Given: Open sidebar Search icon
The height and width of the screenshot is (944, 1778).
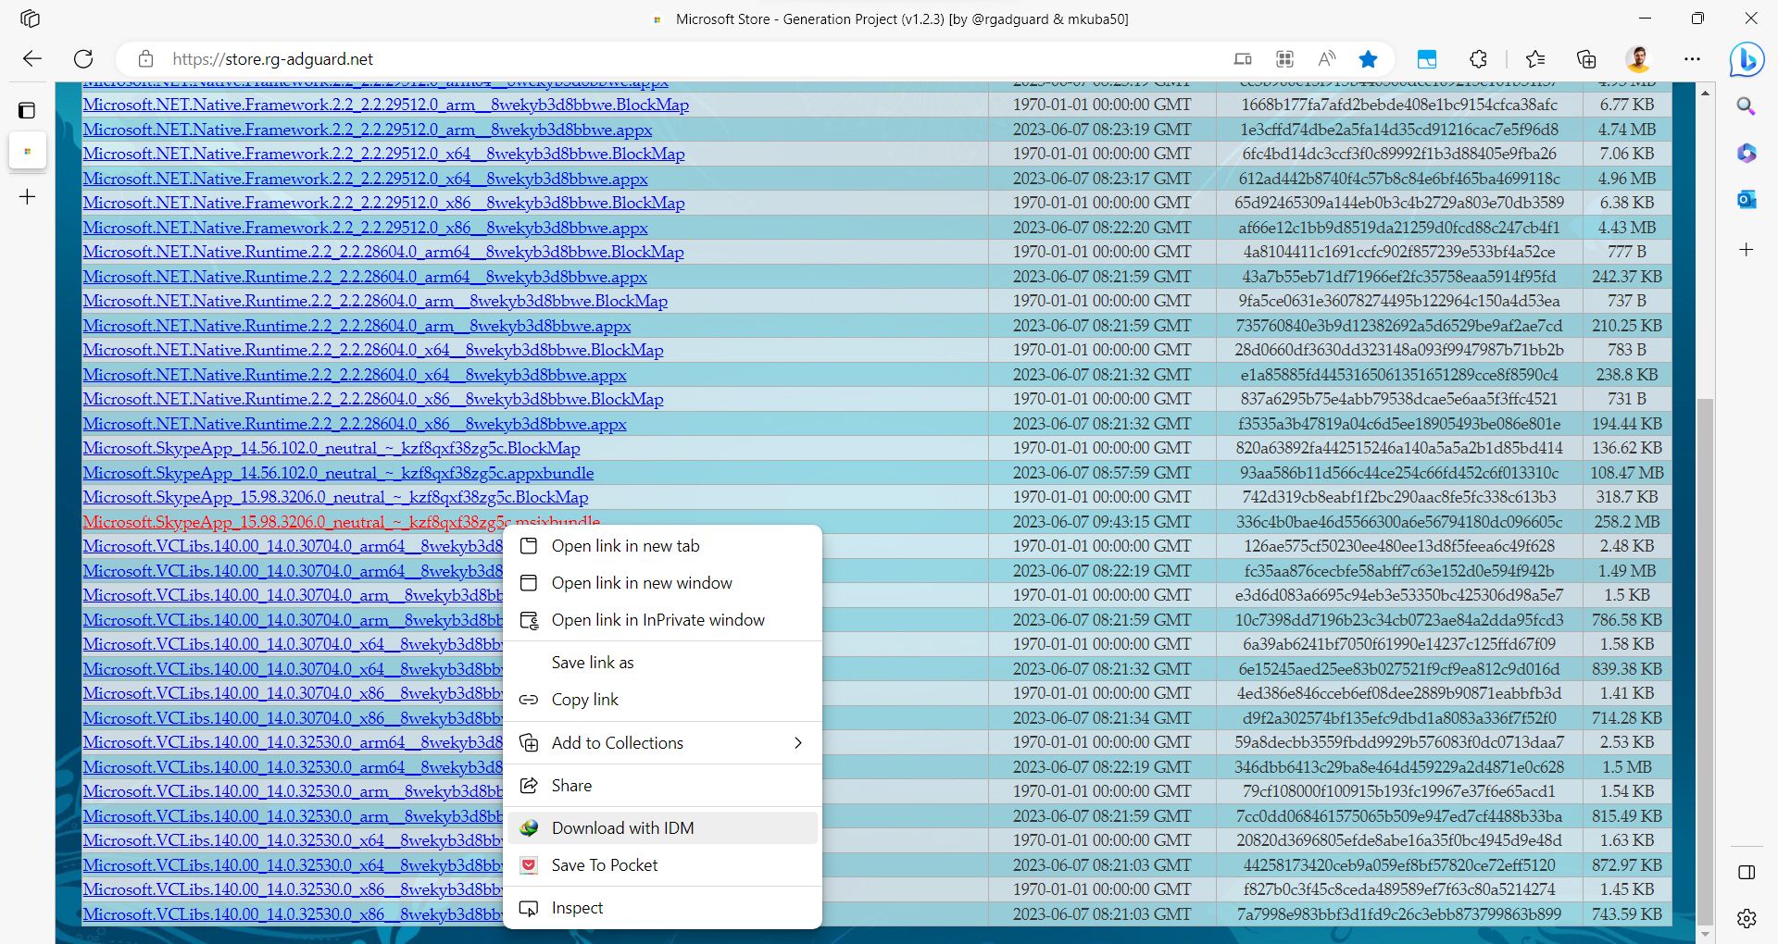Looking at the screenshot, I should tap(1747, 106).
